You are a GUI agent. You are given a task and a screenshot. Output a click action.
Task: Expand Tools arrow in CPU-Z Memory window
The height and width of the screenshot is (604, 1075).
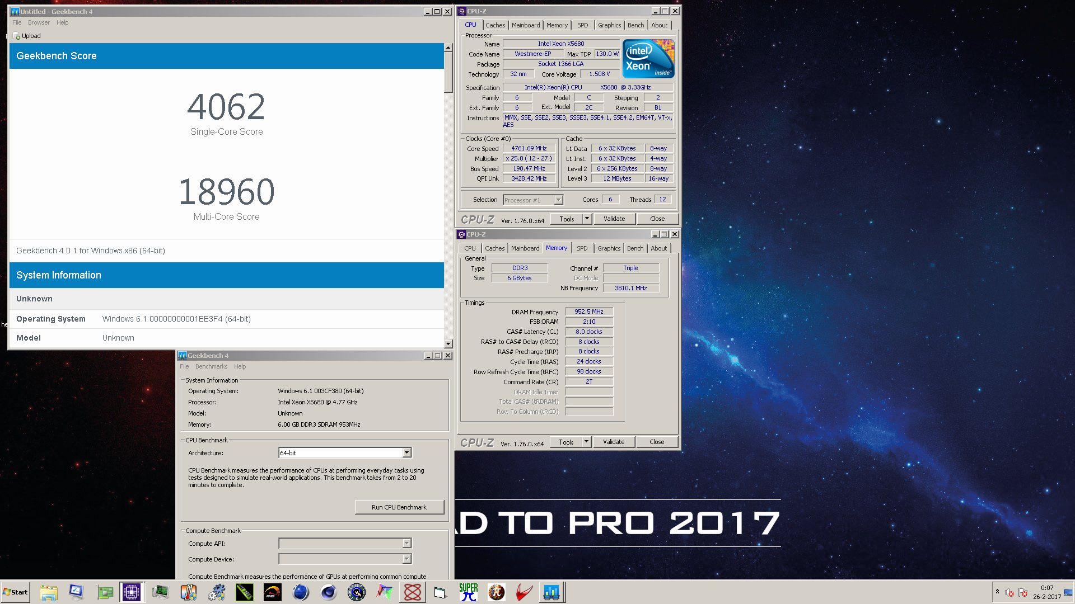(x=587, y=442)
